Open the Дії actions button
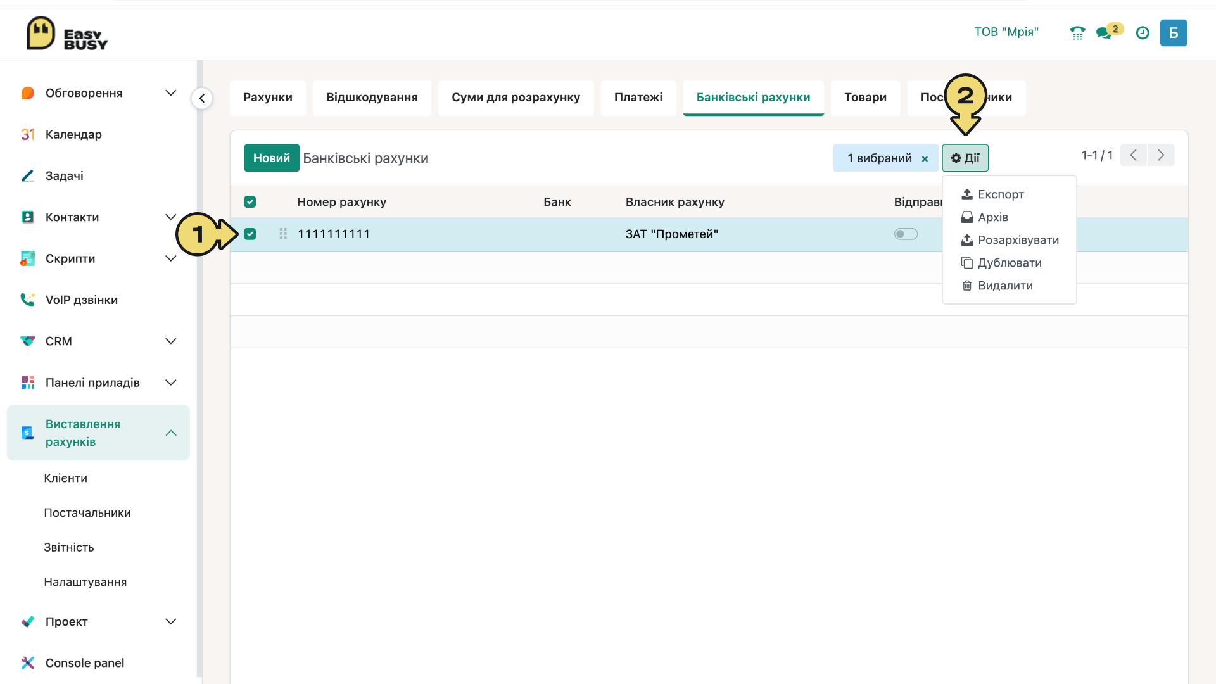 [965, 158]
